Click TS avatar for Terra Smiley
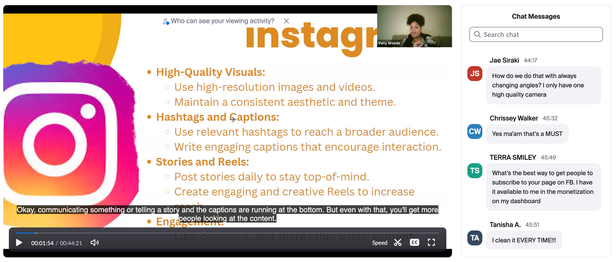This screenshot has width=616, height=262. 474,170
